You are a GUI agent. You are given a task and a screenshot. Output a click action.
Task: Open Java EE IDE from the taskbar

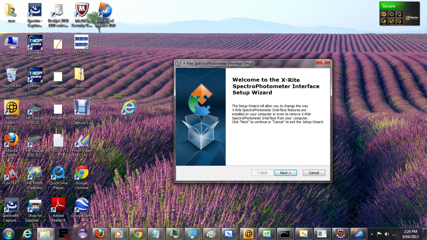click(x=340, y=233)
